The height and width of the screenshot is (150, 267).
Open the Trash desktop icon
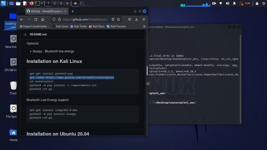[x=13, y=88]
